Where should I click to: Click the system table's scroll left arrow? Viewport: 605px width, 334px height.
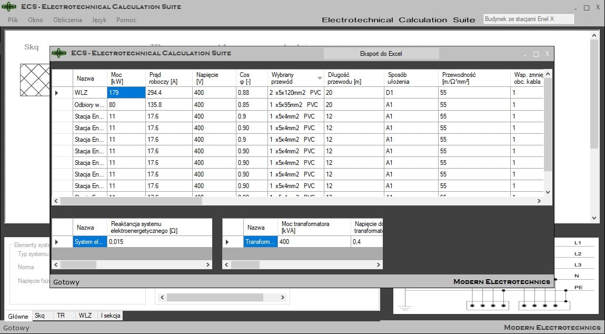click(x=56, y=265)
